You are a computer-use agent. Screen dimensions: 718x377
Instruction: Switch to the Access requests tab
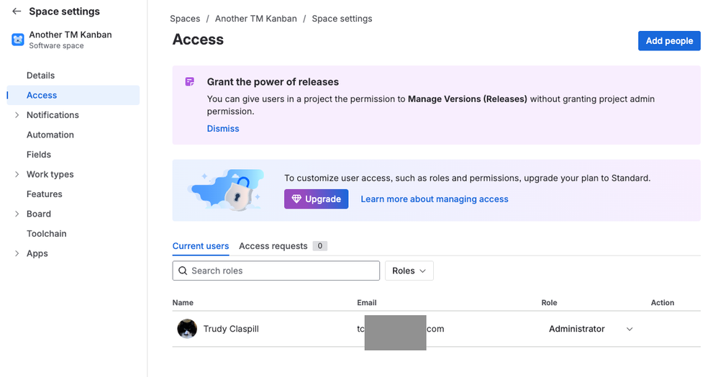point(273,246)
